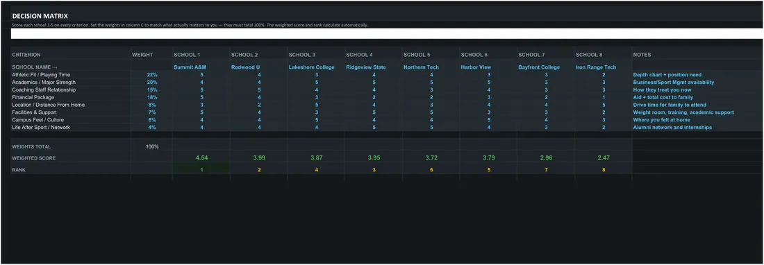Select the 18% weight cell

tap(152, 97)
